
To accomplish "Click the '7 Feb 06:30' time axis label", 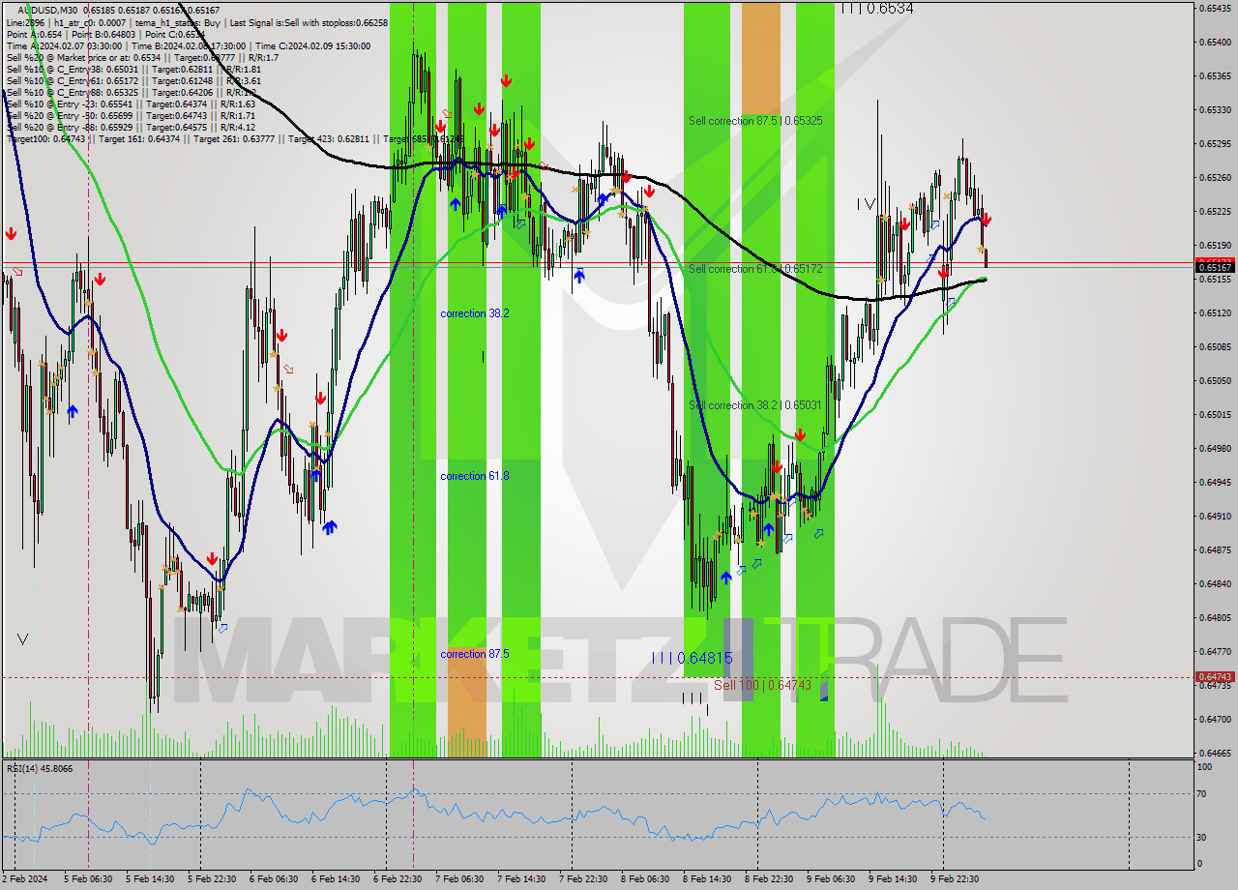I will coord(459,878).
